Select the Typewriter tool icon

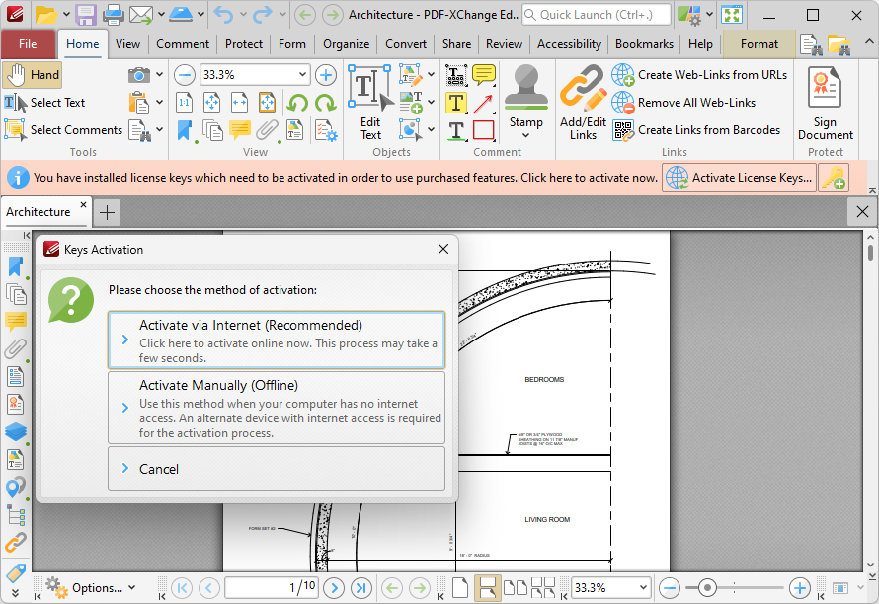point(456,75)
